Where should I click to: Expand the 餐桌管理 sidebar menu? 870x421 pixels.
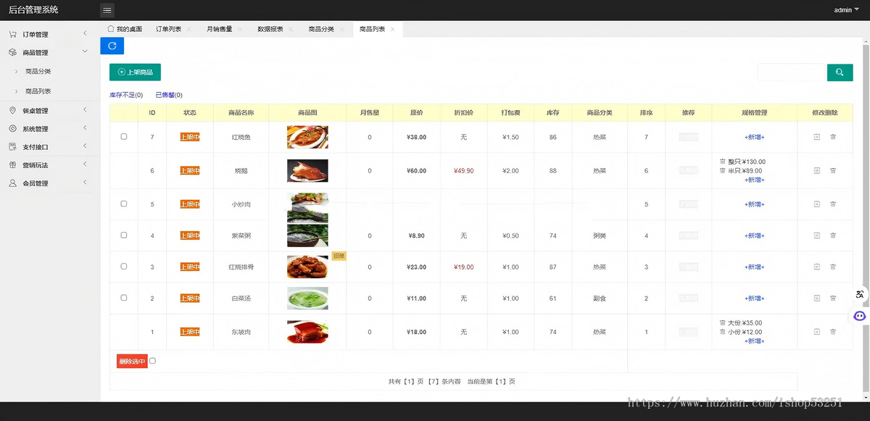point(49,111)
